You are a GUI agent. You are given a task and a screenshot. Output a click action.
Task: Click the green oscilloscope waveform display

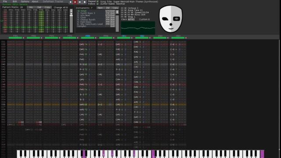pyautogui.click(x=138, y=28)
